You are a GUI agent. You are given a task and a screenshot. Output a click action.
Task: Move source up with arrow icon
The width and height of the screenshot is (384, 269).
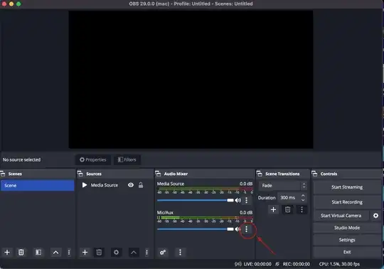tap(134, 253)
